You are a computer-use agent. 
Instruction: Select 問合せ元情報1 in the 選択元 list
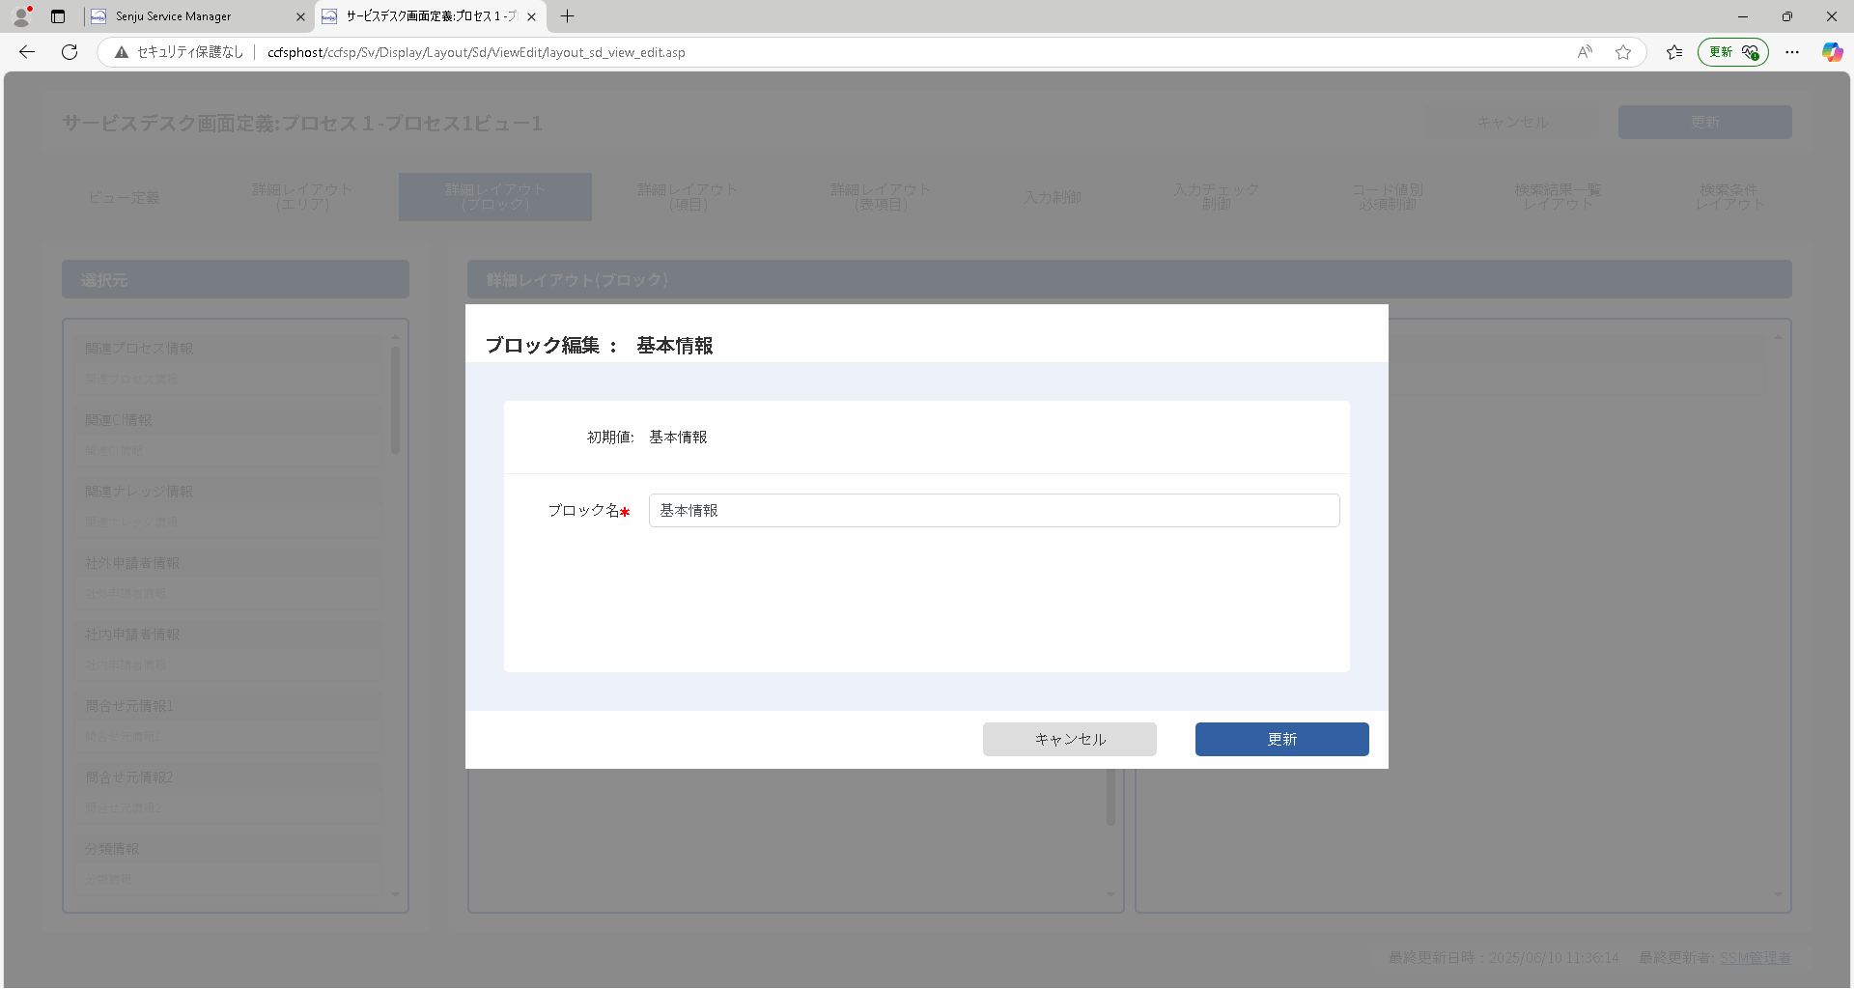point(229,722)
